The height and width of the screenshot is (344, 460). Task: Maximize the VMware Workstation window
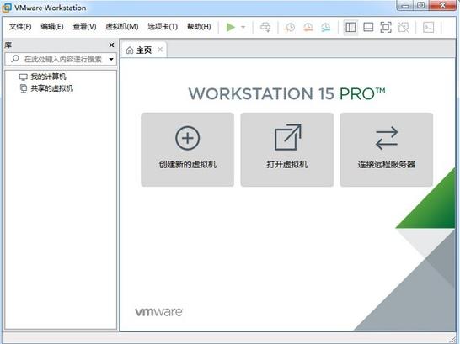[x=421, y=6]
